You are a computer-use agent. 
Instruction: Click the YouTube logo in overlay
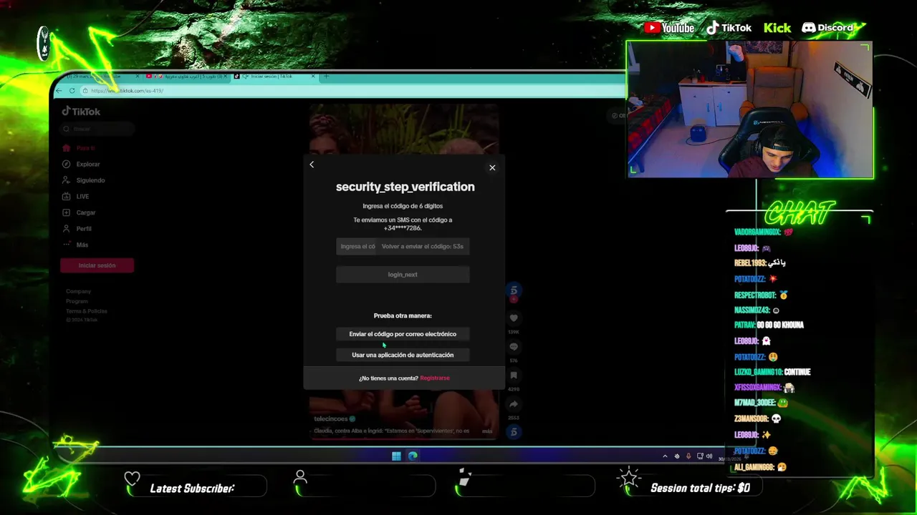click(669, 28)
